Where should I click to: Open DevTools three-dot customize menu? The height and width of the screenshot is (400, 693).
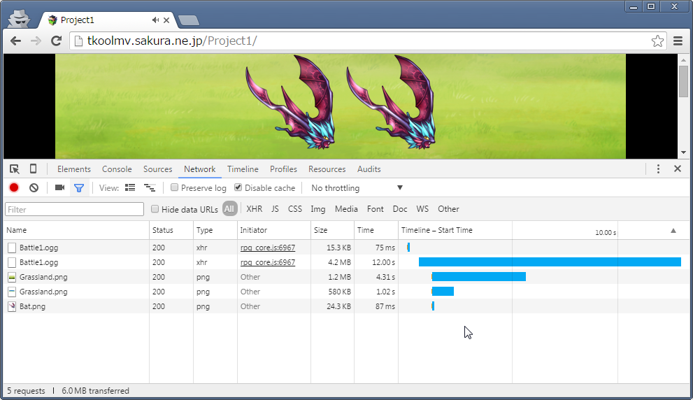[x=658, y=169]
